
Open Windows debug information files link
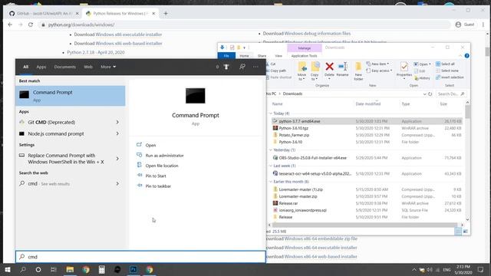(318, 33)
